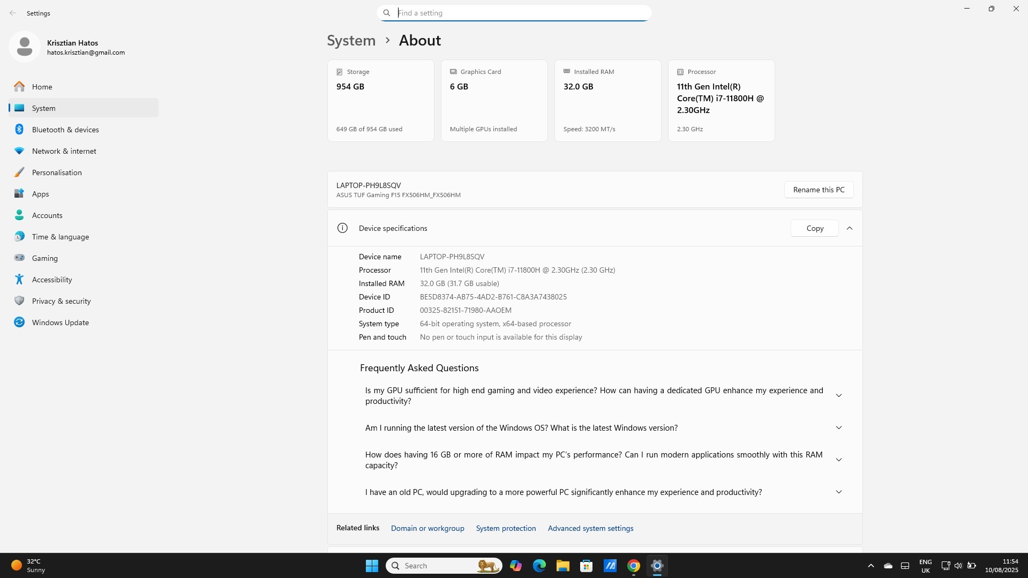Go to Gaming settings
This screenshot has width=1028, height=578.
[84, 258]
